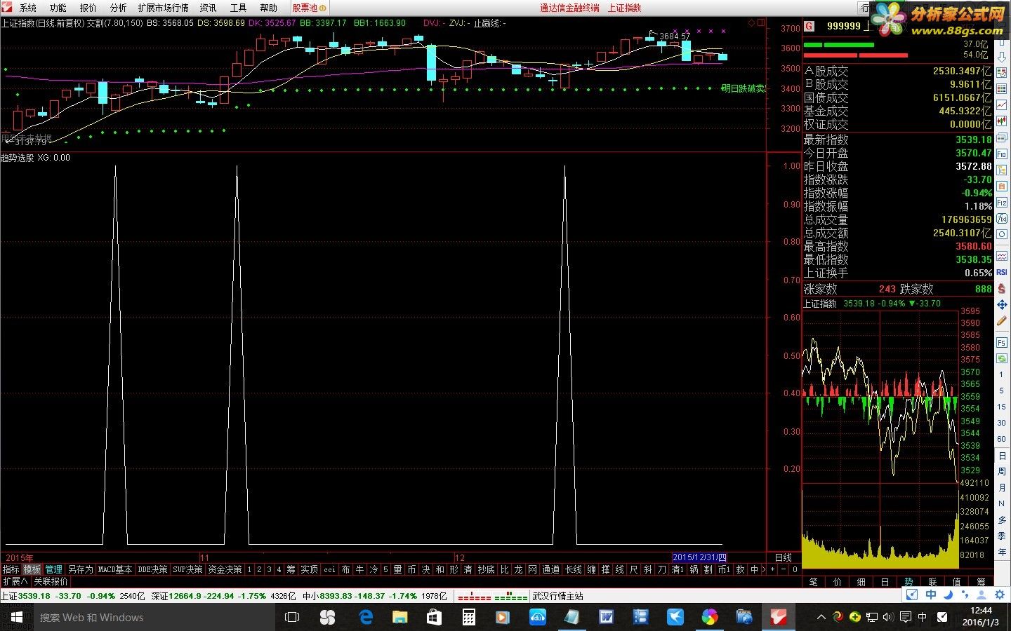Screen dimensions: 1011x631
Task: Select the 抄底 template tab
Action: 486,569
